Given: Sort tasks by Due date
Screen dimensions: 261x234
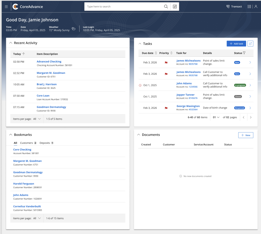Looking at the screenshot, I should [x=156, y=53].
